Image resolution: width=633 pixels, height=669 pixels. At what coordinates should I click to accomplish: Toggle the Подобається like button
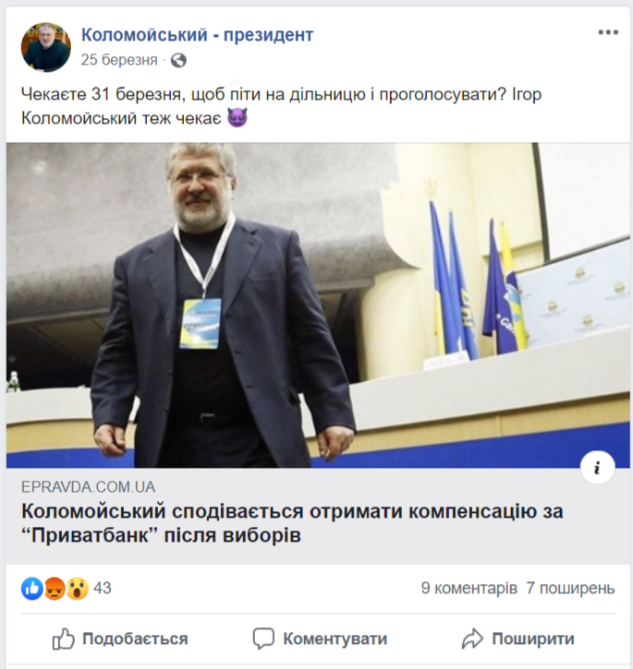coord(120,639)
